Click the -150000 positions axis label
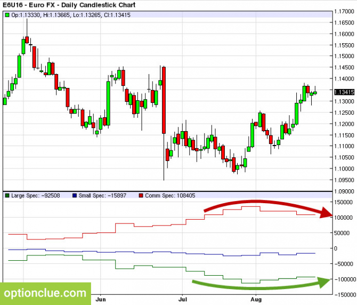The width and height of the screenshot is (357, 305). click(x=344, y=295)
